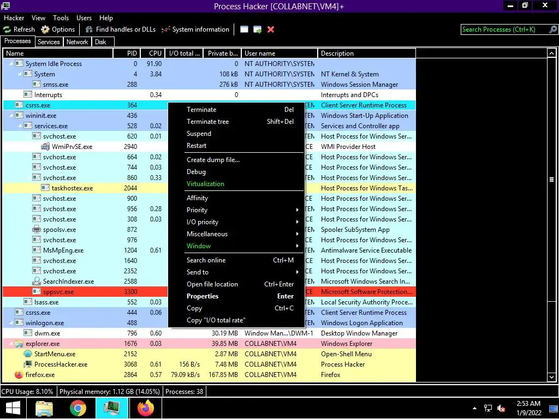Collapse the System Idle Process tree
Viewport: 559px width, 419px height.
[x=11, y=63]
